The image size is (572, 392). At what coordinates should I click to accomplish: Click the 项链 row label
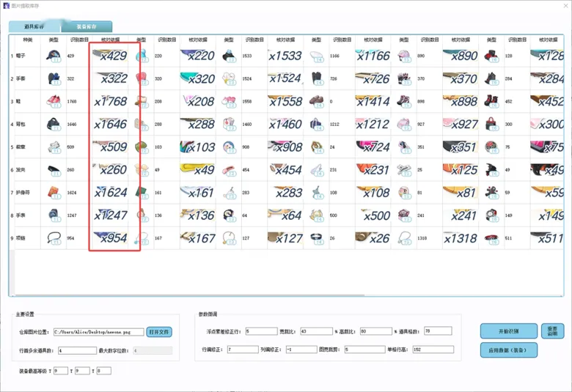(21, 238)
